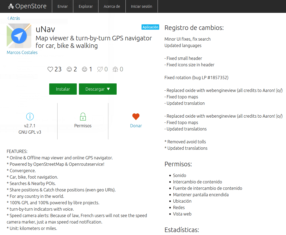
Task: Click the Aplicación type badge
Action: [150, 27]
